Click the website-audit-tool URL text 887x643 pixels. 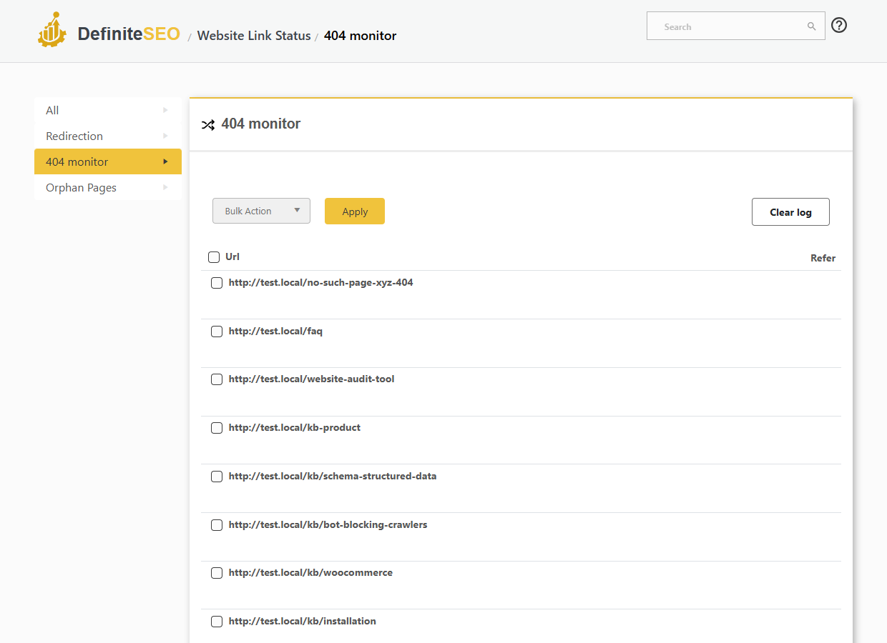pyautogui.click(x=311, y=379)
